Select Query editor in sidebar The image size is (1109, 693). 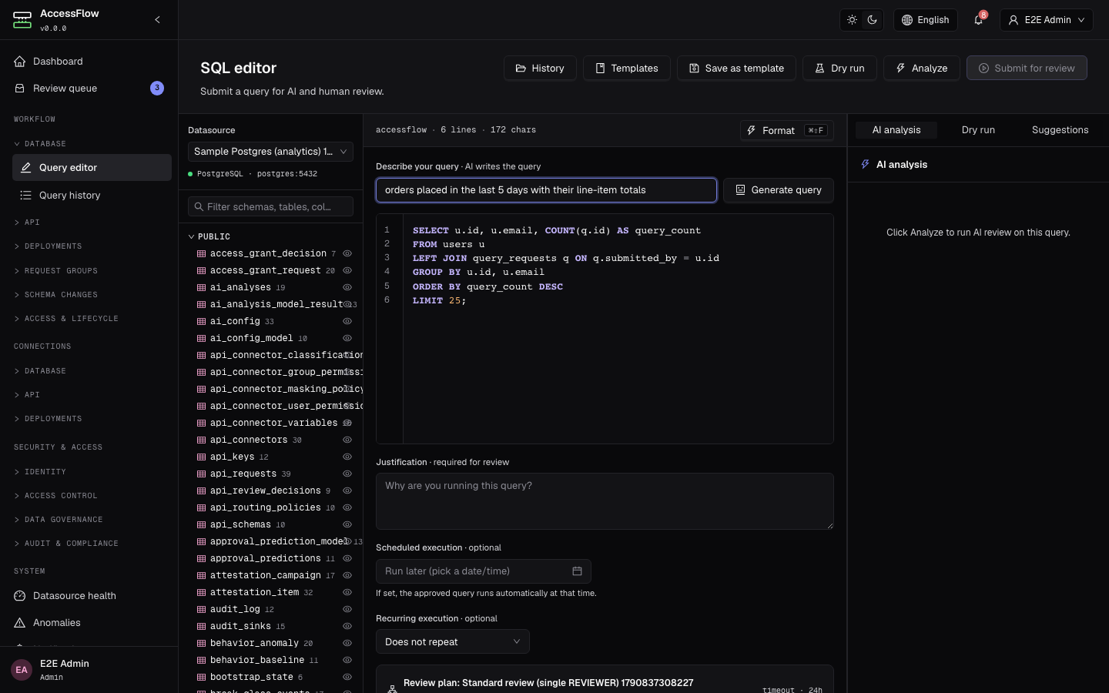click(92, 168)
